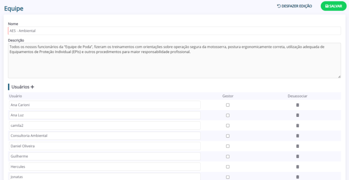Image resolution: width=349 pixels, height=180 pixels.
Task: Focus the Nome input field
Action: point(174,31)
